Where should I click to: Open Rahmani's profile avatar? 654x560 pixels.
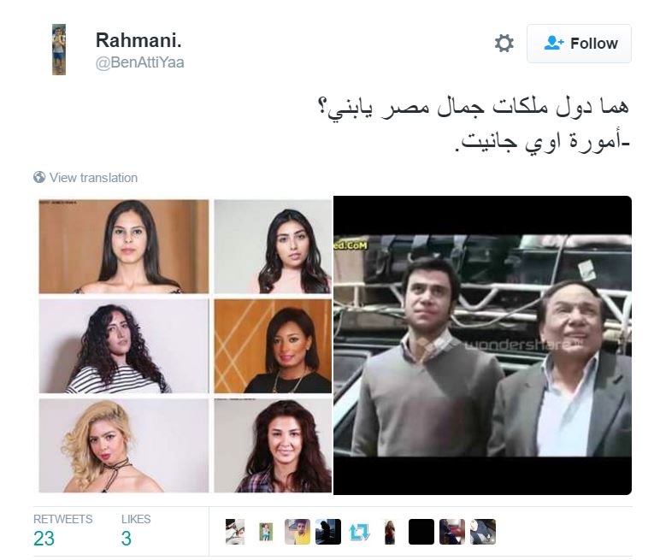[x=59, y=50]
